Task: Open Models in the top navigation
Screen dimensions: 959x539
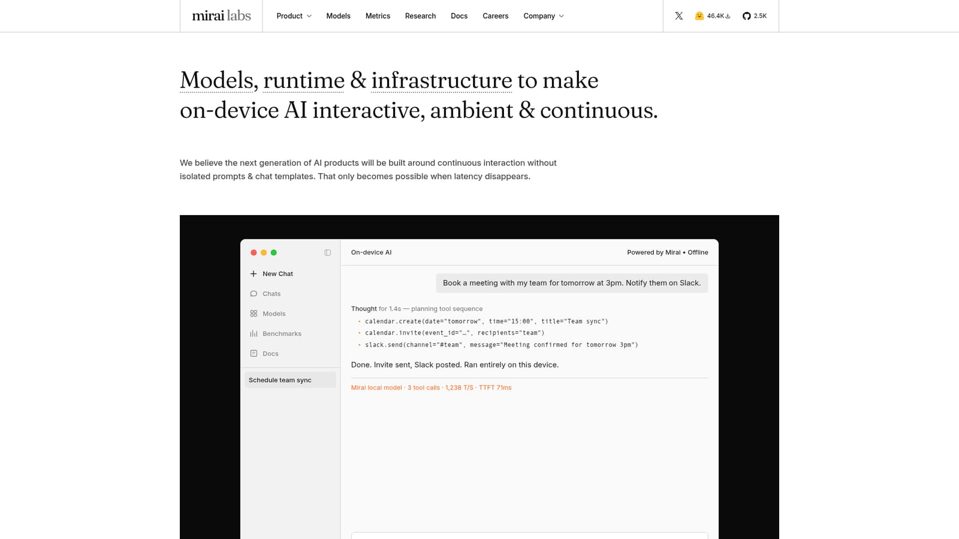Action: 338,16
